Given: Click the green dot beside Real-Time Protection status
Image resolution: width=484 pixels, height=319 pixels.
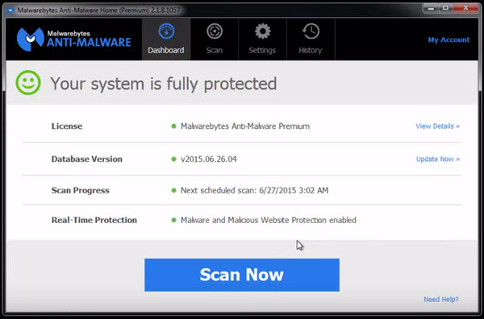Looking at the screenshot, I should (x=173, y=220).
